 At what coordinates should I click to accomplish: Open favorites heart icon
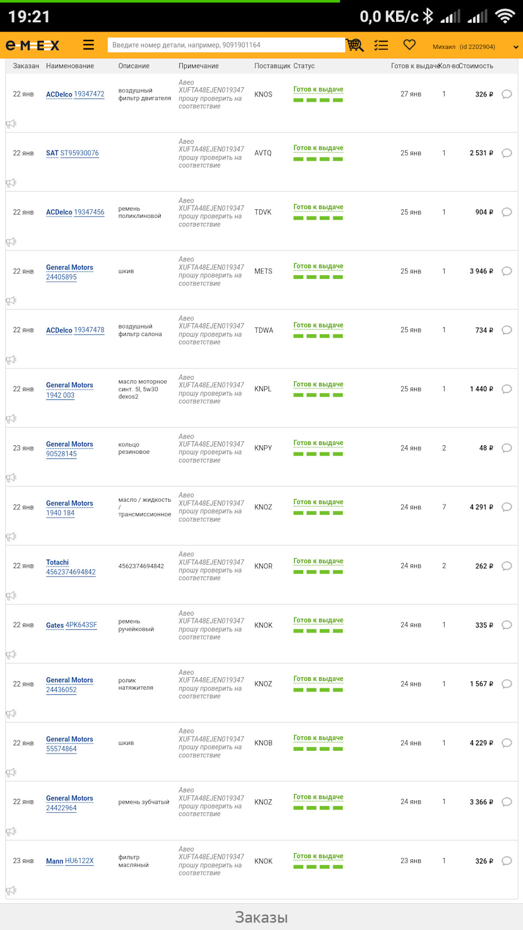pos(410,45)
